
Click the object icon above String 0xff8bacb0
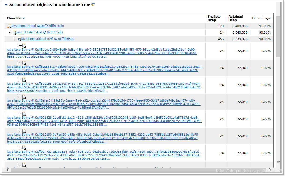[24, 45]
